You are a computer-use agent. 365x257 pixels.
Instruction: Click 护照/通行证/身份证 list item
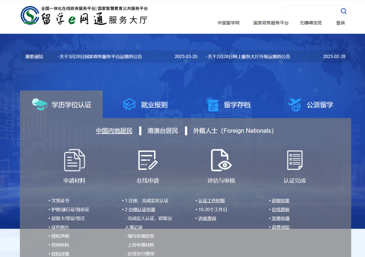(x=70, y=210)
